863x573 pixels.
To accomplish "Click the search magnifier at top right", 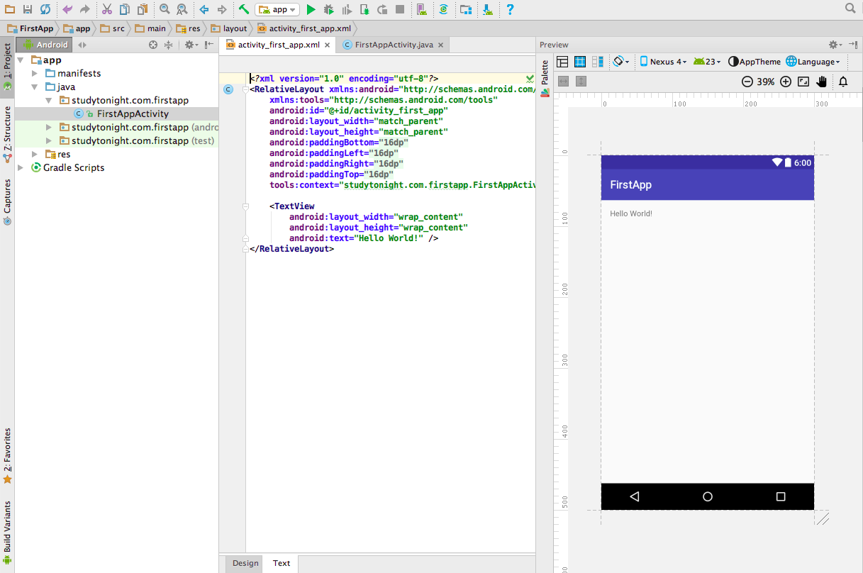I will (850, 9).
